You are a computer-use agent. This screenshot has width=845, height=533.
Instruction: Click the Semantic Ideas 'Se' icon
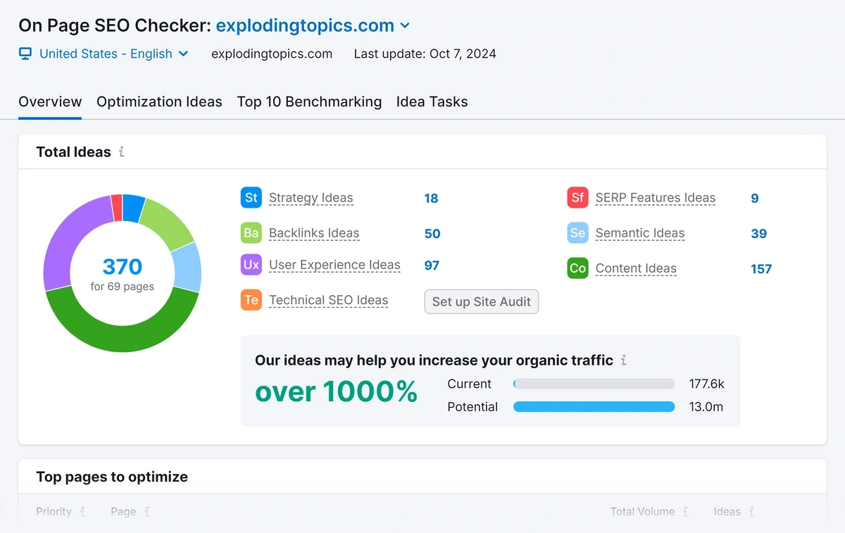coord(578,233)
